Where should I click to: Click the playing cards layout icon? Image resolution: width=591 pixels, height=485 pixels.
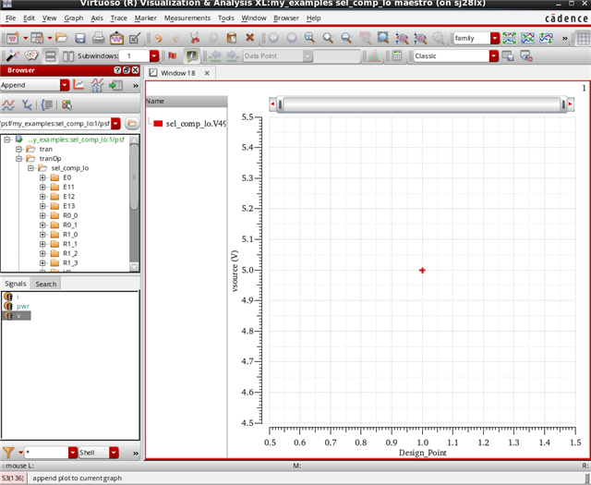pyautogui.click(x=31, y=56)
